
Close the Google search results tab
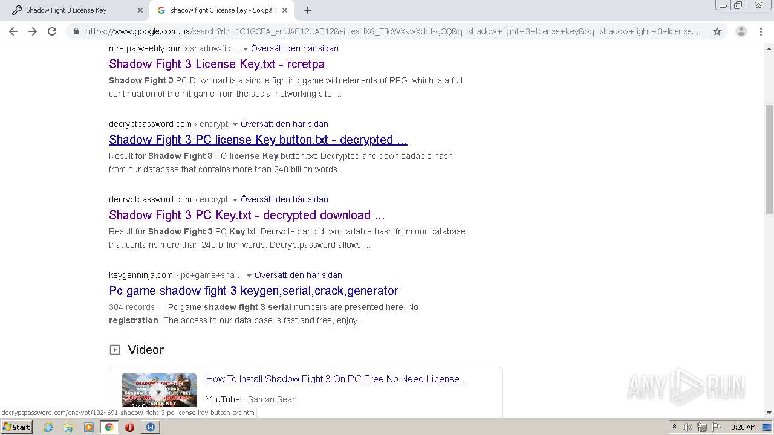point(285,10)
